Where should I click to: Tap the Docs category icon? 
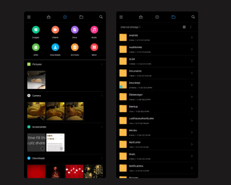75,30
